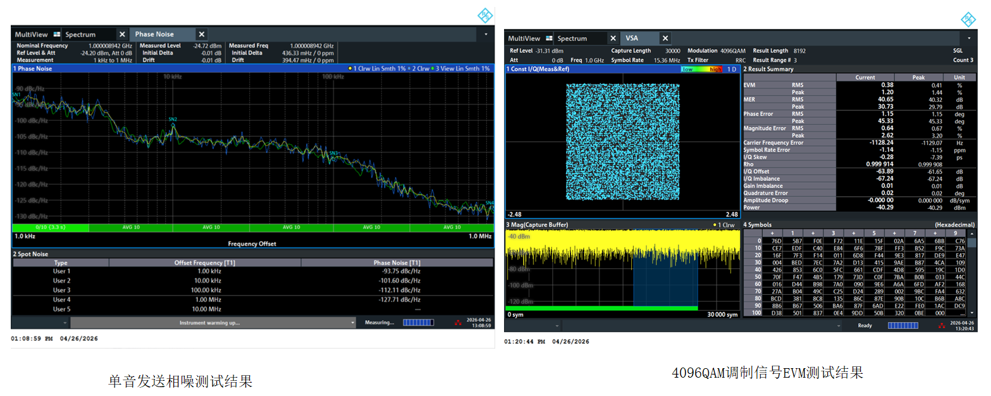The width and height of the screenshot is (991, 396).
Task: Click the red network status icon in Phase Noise window
Action: coord(458,323)
